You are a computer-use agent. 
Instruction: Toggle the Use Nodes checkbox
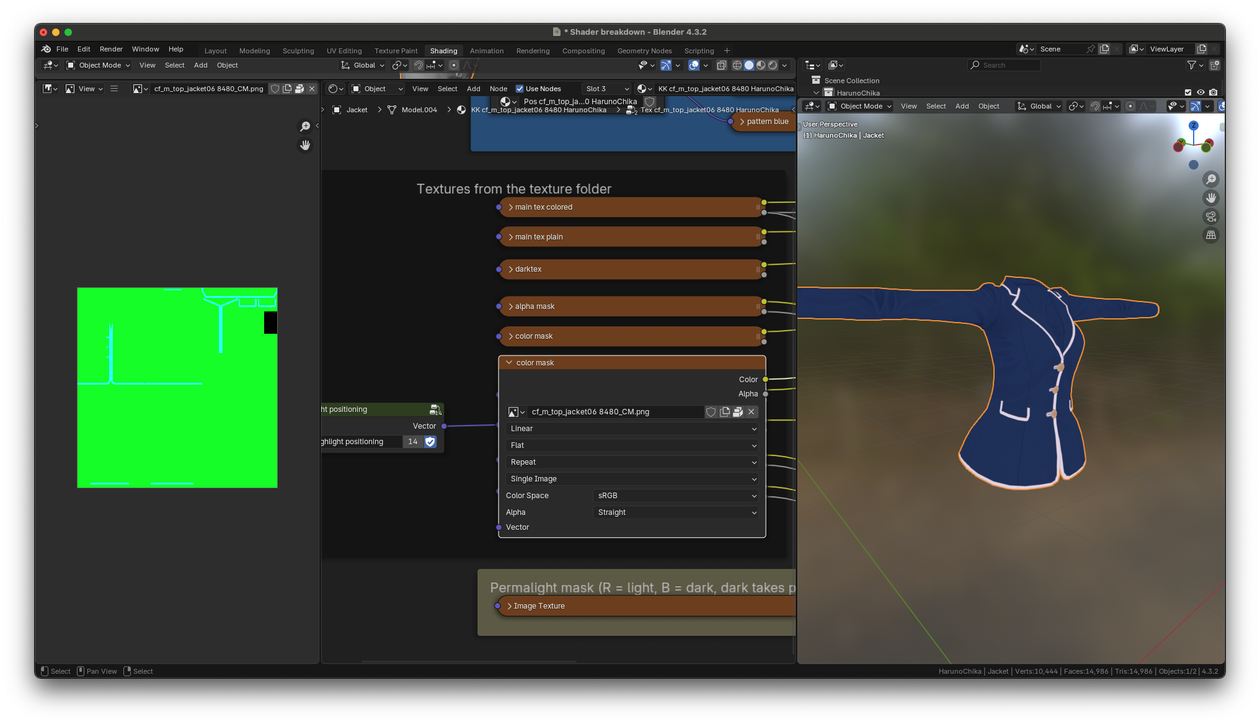coord(520,89)
